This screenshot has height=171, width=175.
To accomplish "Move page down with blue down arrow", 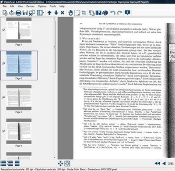I will tap(56, 13).
